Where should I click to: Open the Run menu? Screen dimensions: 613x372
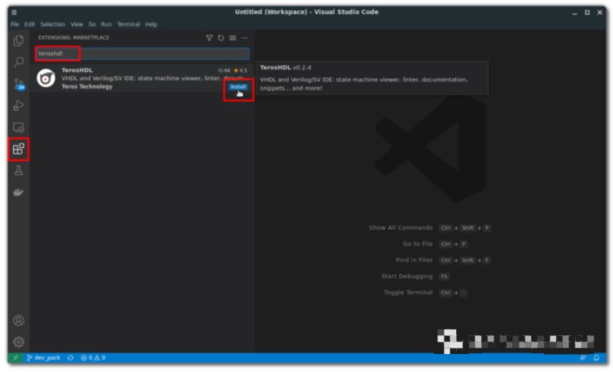coord(106,24)
